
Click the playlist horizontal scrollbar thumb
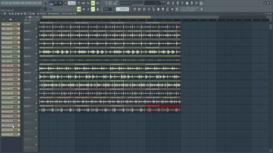[96, 17]
